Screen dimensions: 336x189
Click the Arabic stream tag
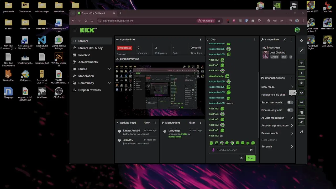[x=275, y=57]
